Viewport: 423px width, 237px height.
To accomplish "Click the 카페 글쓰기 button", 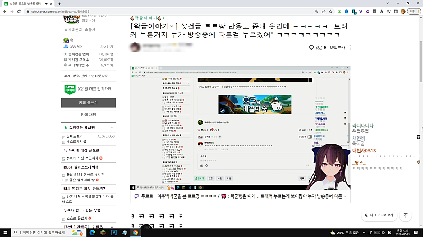I will (x=88, y=103).
